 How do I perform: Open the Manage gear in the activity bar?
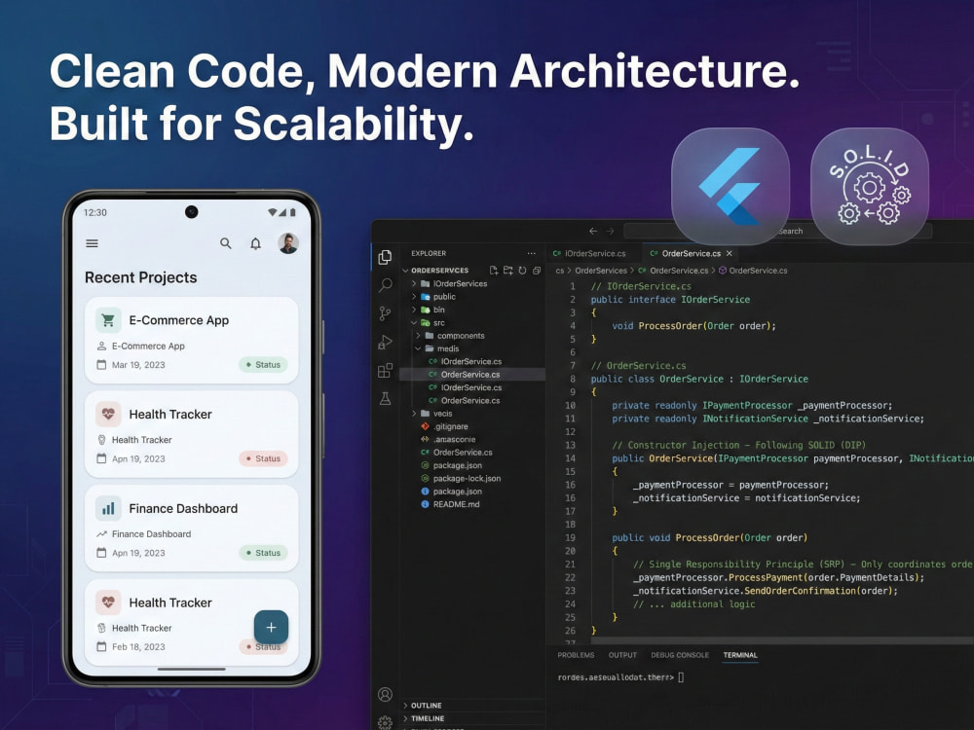385,722
